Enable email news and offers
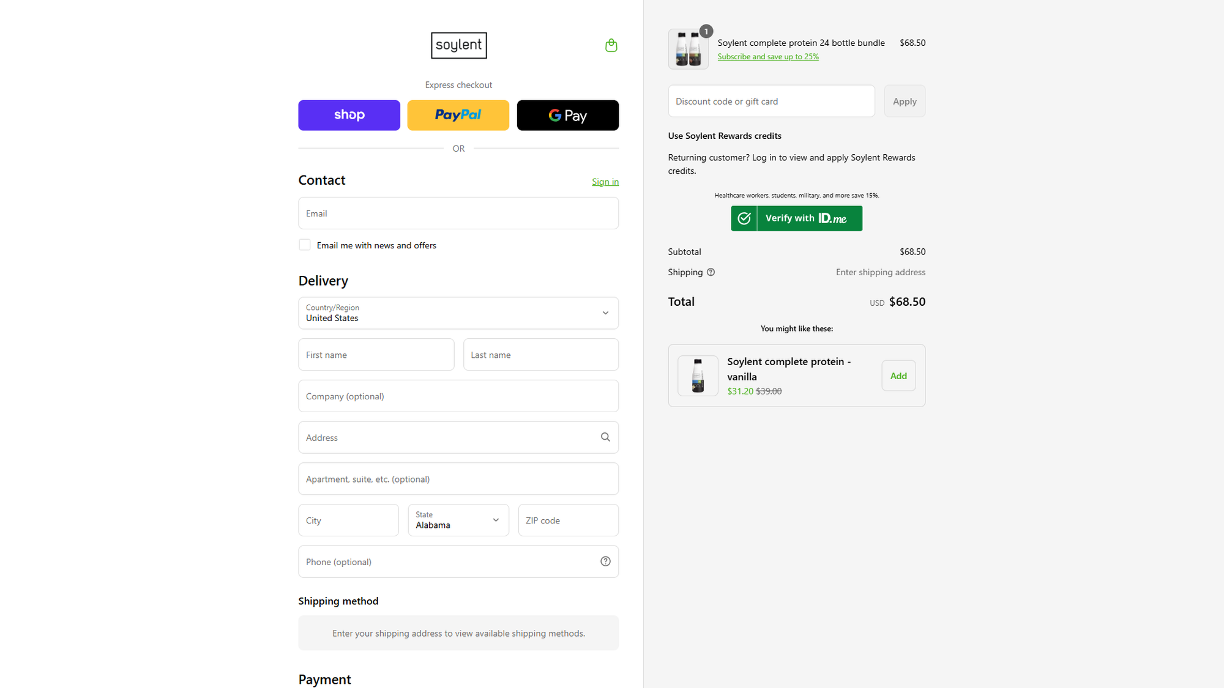 click(x=304, y=244)
